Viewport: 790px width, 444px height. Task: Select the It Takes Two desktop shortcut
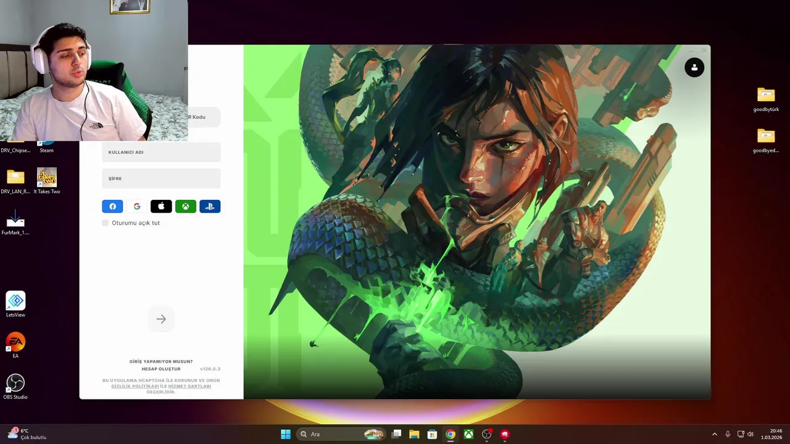(x=47, y=181)
